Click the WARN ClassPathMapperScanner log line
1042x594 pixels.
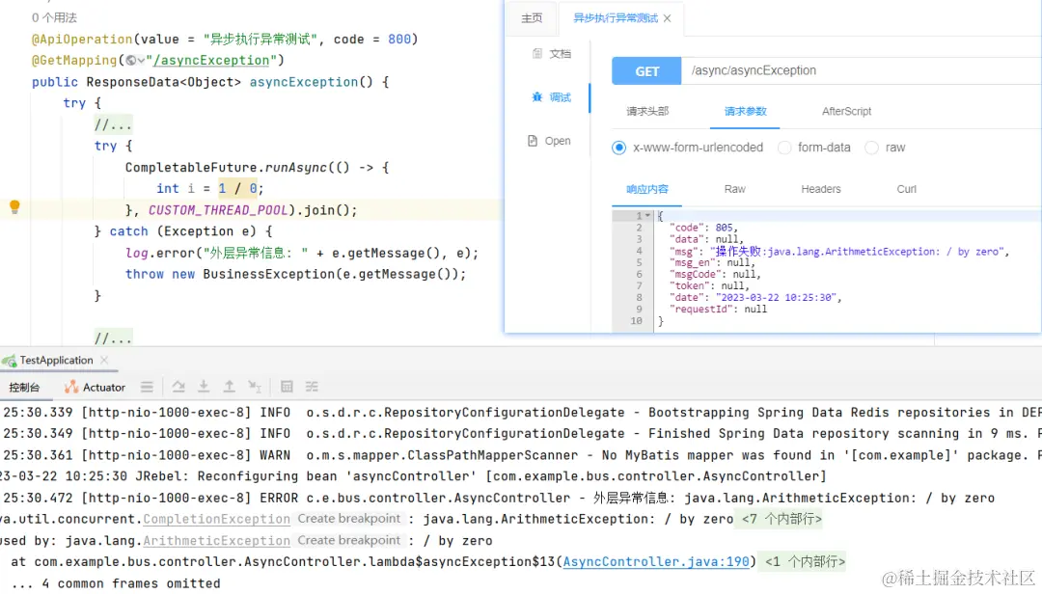click(x=521, y=455)
